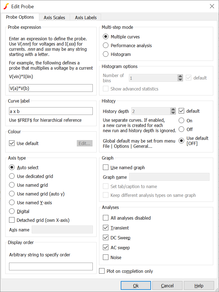219x292 pixels.
Task: Click the Curve label text field
Action: tap(51, 111)
